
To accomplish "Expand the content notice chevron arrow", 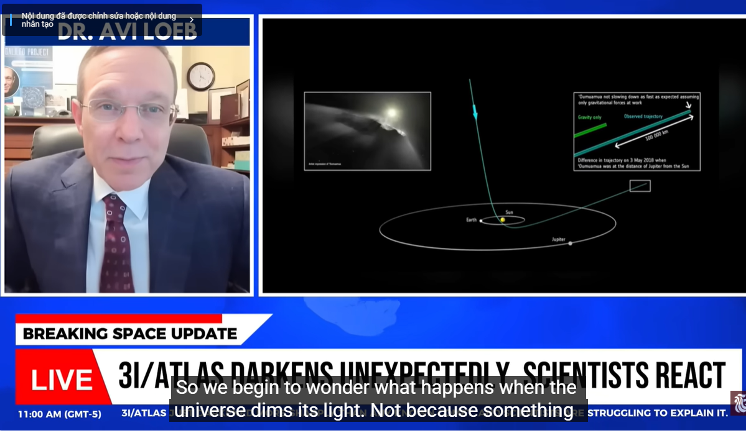I will click(x=191, y=20).
